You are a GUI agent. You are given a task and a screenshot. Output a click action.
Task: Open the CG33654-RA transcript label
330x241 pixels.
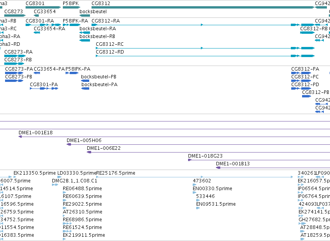tap(50, 29)
